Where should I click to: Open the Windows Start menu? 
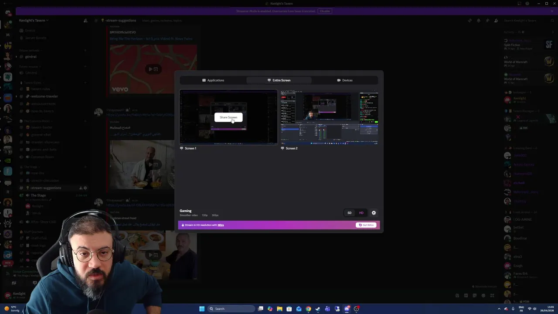tap(202, 309)
